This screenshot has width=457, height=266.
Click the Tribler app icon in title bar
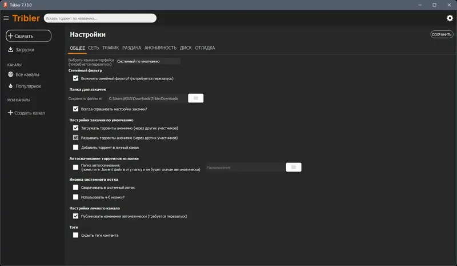pyautogui.click(x=5, y=5)
